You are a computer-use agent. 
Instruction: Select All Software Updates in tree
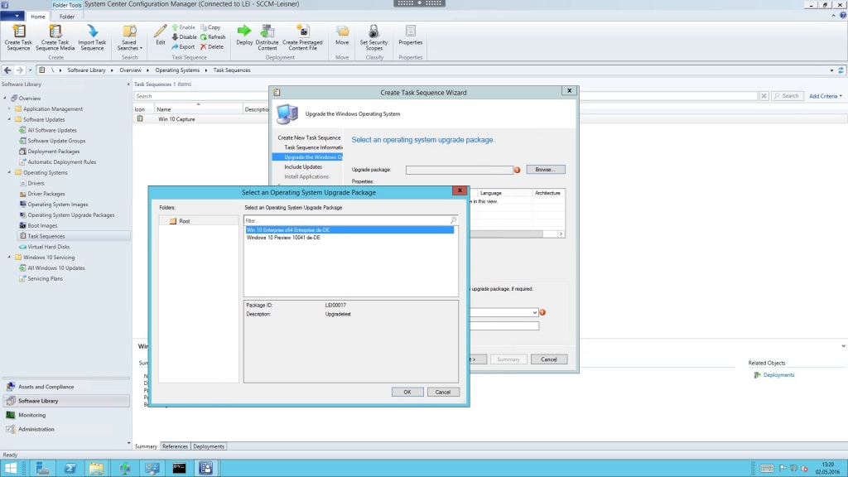(52, 130)
